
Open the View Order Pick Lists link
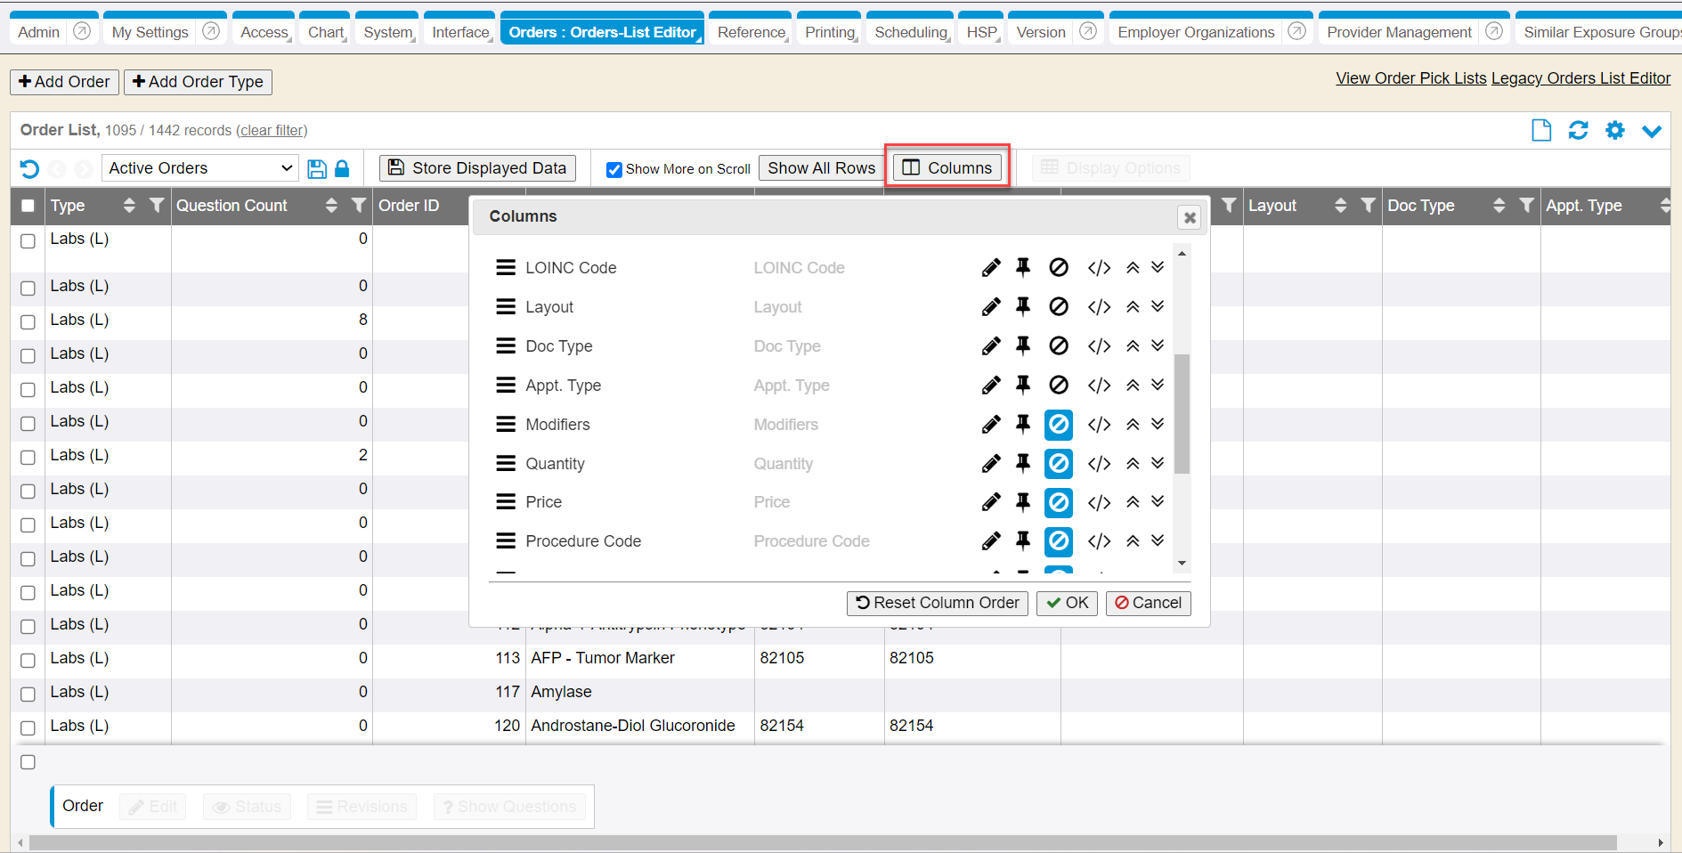1410,78
